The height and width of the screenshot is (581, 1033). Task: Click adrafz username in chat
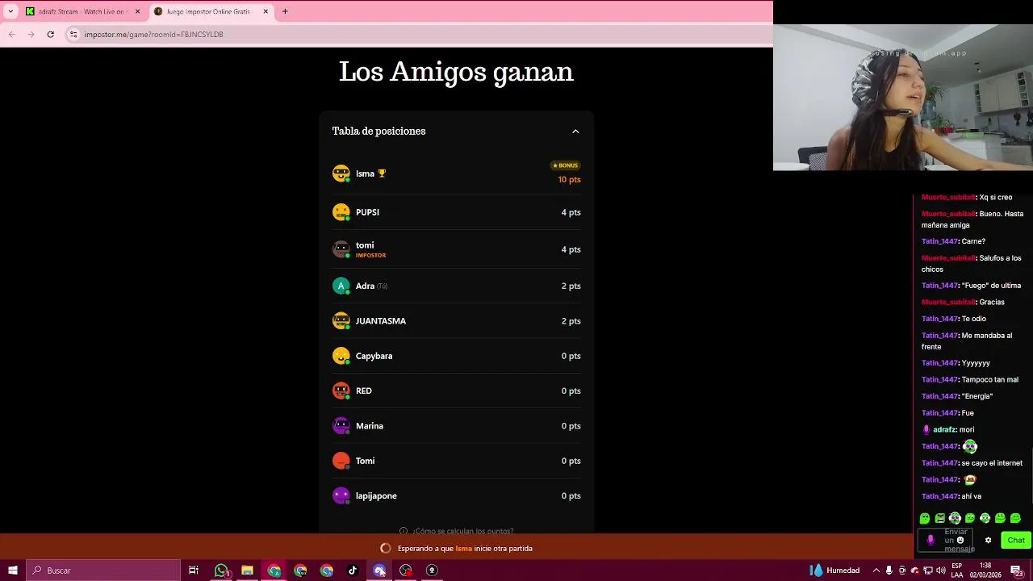944,430
